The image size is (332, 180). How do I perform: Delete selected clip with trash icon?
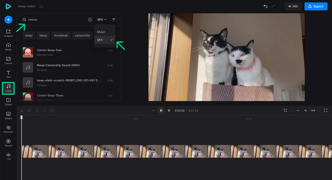pyautogui.click(x=52, y=110)
